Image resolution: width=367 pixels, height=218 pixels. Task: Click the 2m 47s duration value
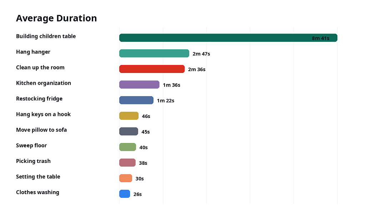point(201,54)
